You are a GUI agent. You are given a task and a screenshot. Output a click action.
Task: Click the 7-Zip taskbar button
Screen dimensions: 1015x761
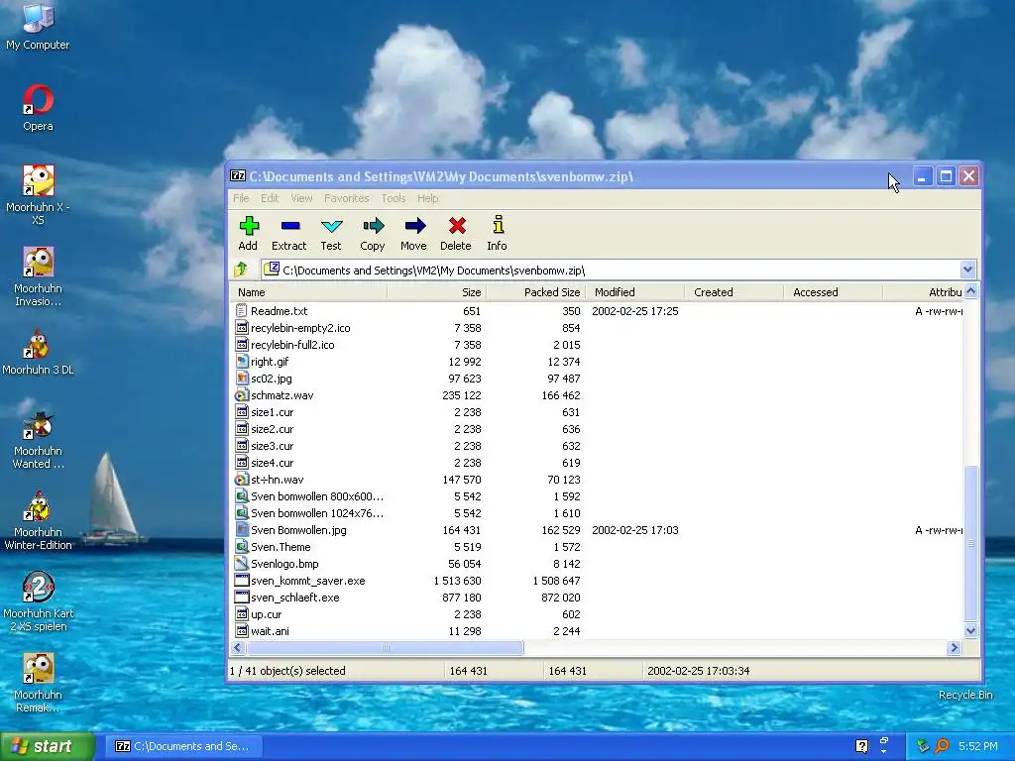183,746
